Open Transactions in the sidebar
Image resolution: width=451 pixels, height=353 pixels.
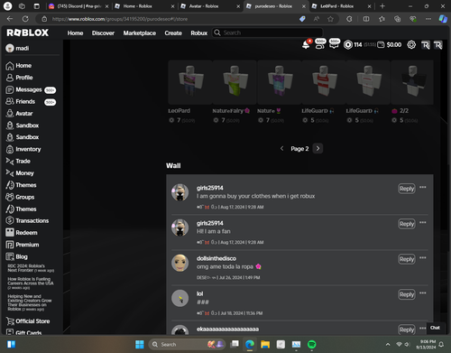(x=27, y=220)
